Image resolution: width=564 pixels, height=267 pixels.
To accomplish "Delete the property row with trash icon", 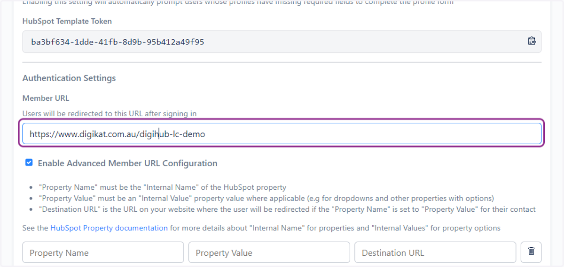I will click(531, 252).
